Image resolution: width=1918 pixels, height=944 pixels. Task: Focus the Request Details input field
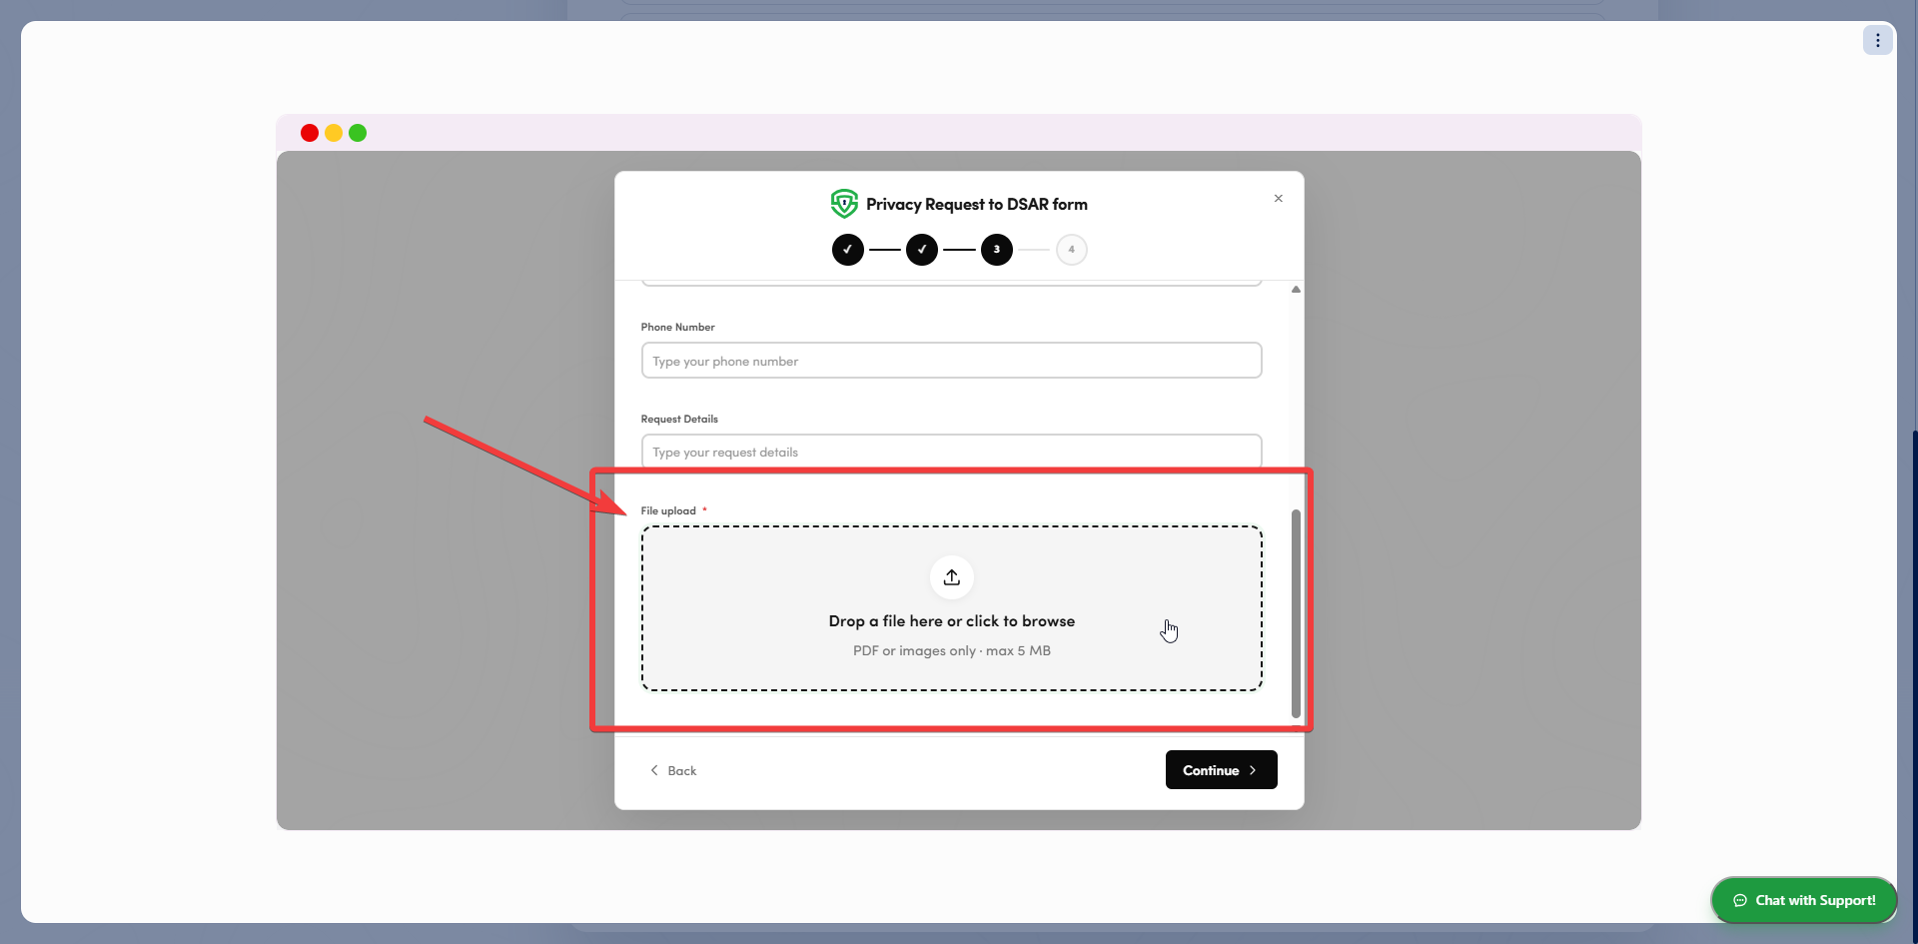[951, 452]
